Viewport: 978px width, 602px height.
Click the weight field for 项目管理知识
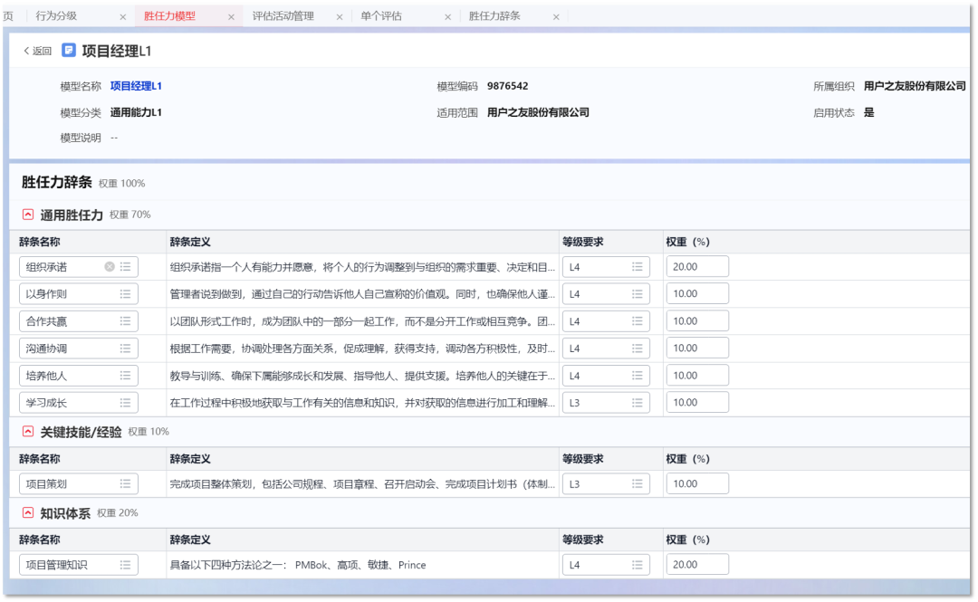point(696,565)
